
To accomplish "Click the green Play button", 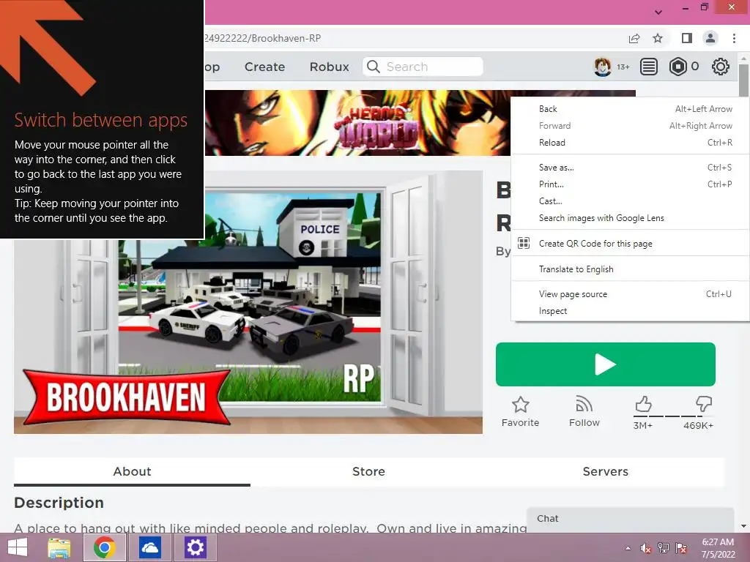I will pos(606,364).
